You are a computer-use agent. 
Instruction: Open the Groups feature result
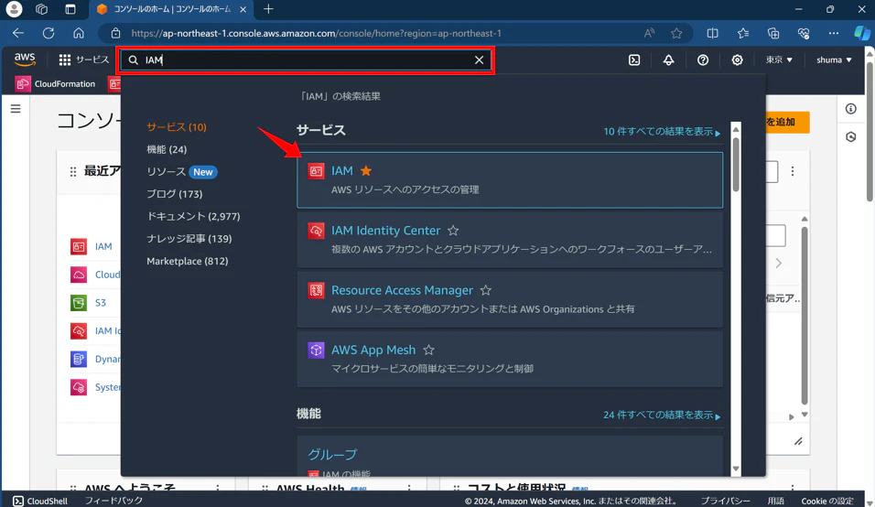pyautogui.click(x=332, y=455)
